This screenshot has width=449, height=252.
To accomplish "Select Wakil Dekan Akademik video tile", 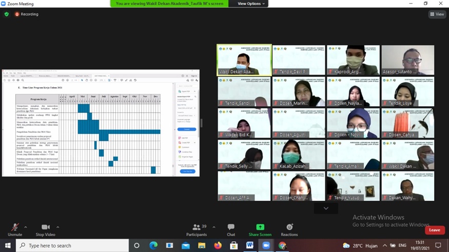I will [244, 60].
